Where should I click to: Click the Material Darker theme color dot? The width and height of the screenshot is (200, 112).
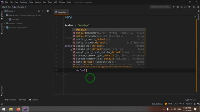[166, 104]
